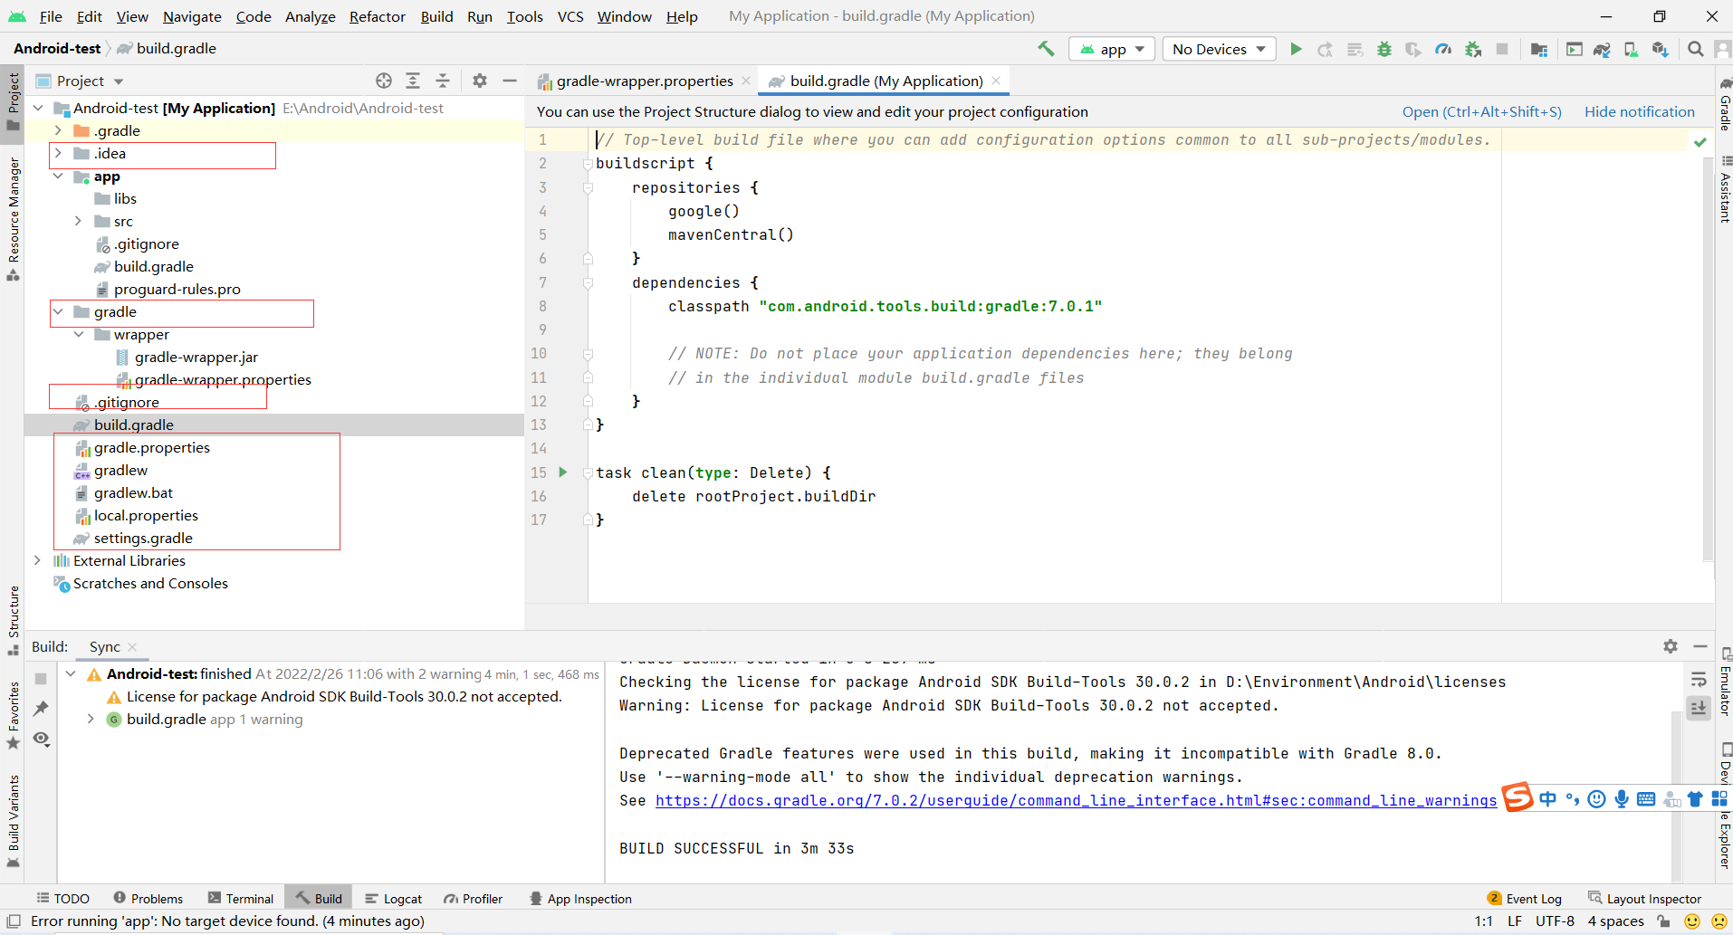Open the Device Manager toolbar icon
The height and width of the screenshot is (935, 1733).
[1631, 49]
